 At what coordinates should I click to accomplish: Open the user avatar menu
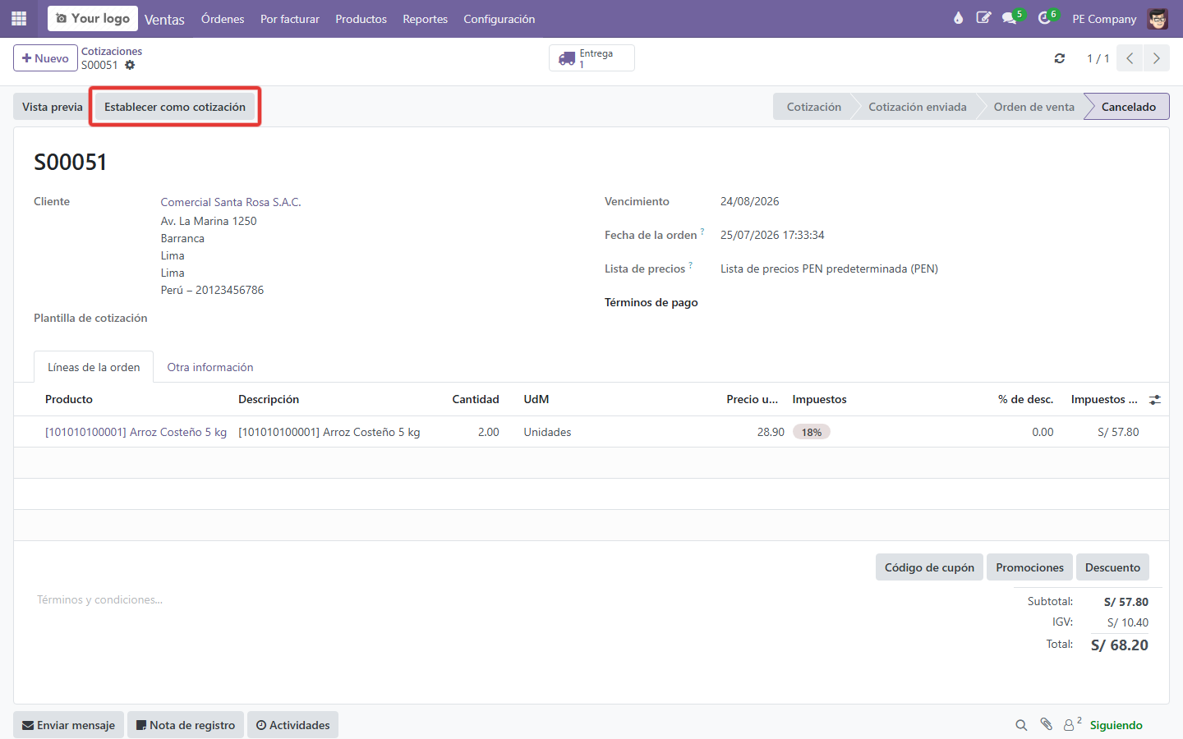[1158, 18]
